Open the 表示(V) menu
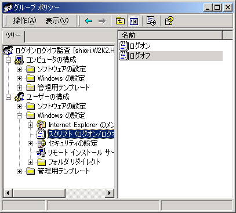 coord(57,21)
